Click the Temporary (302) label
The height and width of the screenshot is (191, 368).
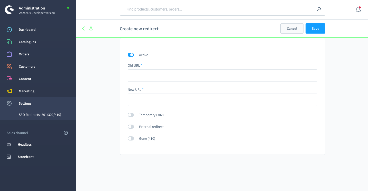151,115
